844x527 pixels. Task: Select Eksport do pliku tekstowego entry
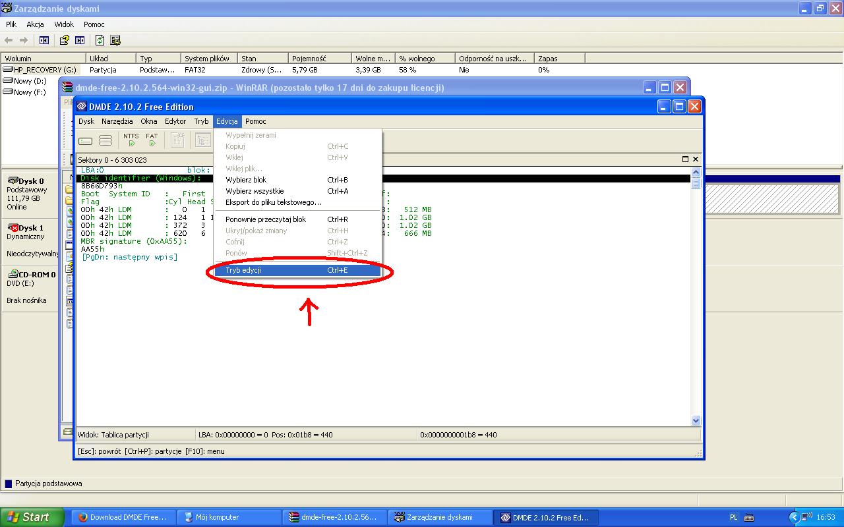click(x=297, y=202)
